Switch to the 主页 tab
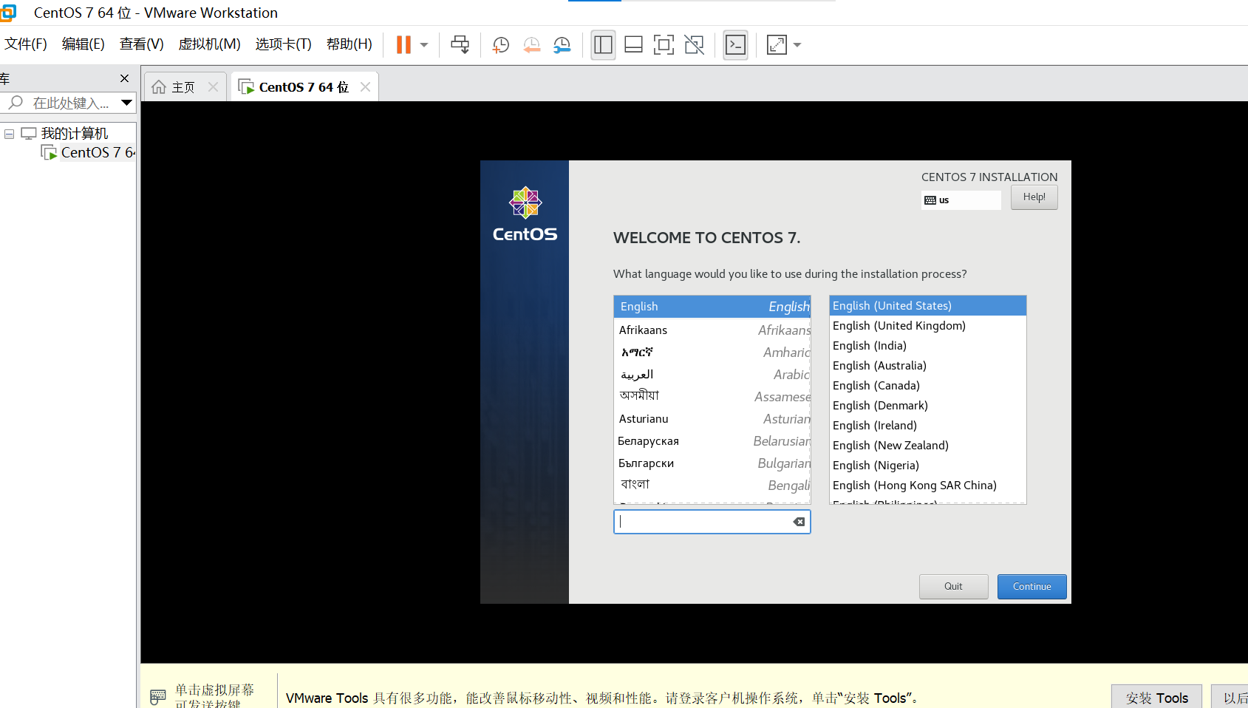This screenshot has height=708, width=1248. click(x=183, y=87)
